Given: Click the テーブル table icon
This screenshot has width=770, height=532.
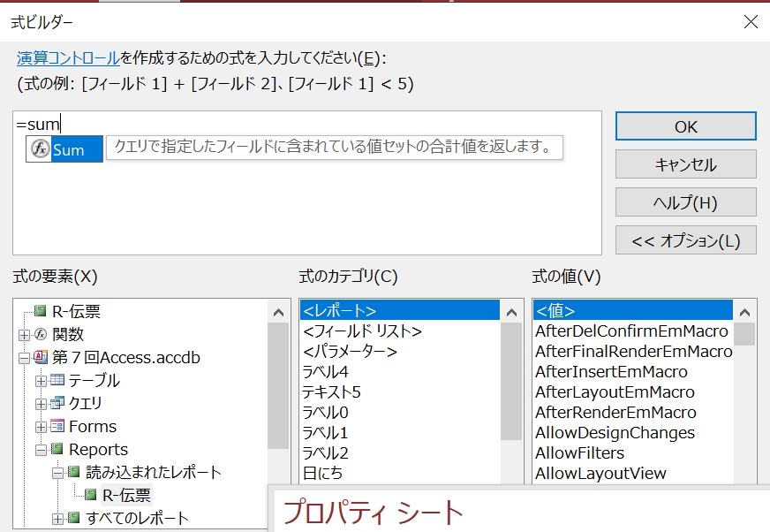Looking at the screenshot, I should (x=57, y=380).
